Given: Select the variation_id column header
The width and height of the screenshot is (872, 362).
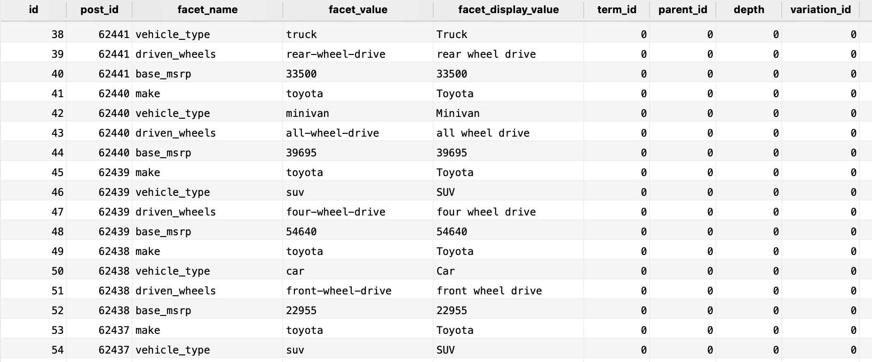Looking at the screenshot, I should (x=820, y=10).
